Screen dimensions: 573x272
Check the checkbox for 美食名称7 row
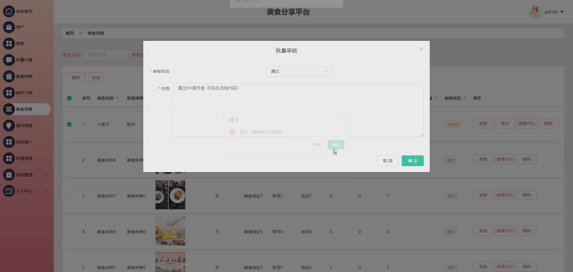(x=69, y=196)
